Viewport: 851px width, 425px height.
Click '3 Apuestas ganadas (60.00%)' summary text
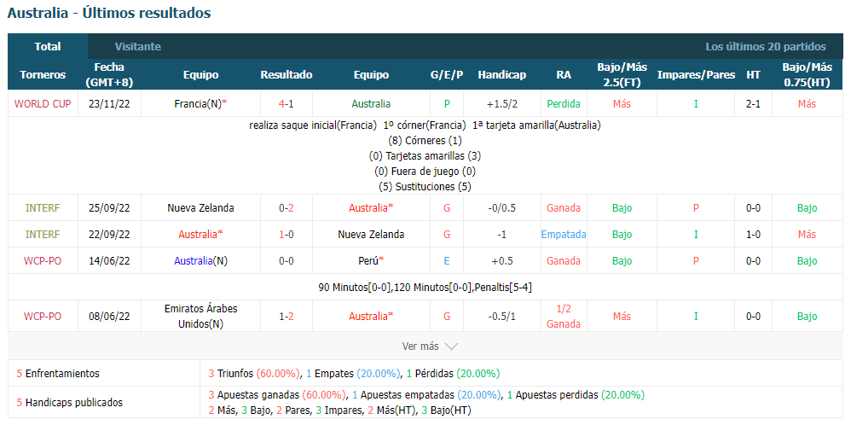click(x=277, y=395)
